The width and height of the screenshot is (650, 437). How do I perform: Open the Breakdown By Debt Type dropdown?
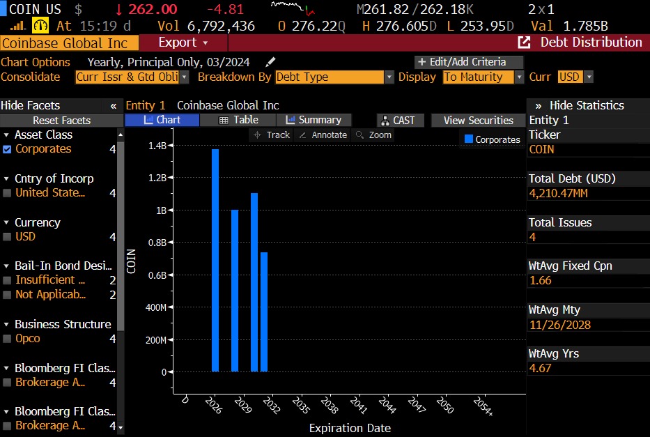389,77
